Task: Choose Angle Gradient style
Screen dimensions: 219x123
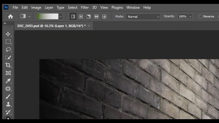Action: point(89,17)
